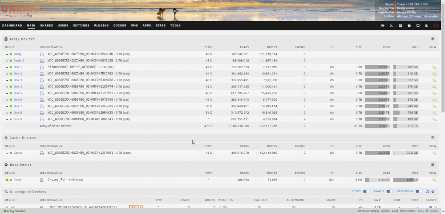Expand the Parity device dropdown arrow

tap(7, 54)
